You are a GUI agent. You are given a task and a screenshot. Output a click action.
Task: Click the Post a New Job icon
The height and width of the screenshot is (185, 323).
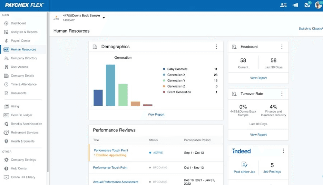[244, 165]
